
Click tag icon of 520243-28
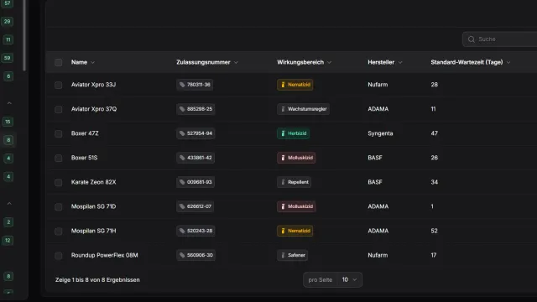point(182,231)
